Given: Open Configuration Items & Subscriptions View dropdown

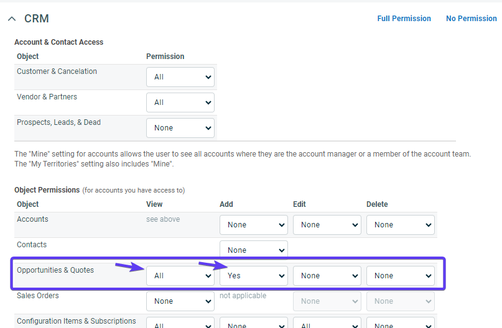Looking at the screenshot, I should click(180, 324).
